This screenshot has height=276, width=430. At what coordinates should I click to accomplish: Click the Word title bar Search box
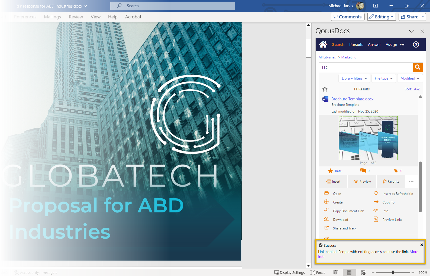coord(173,6)
